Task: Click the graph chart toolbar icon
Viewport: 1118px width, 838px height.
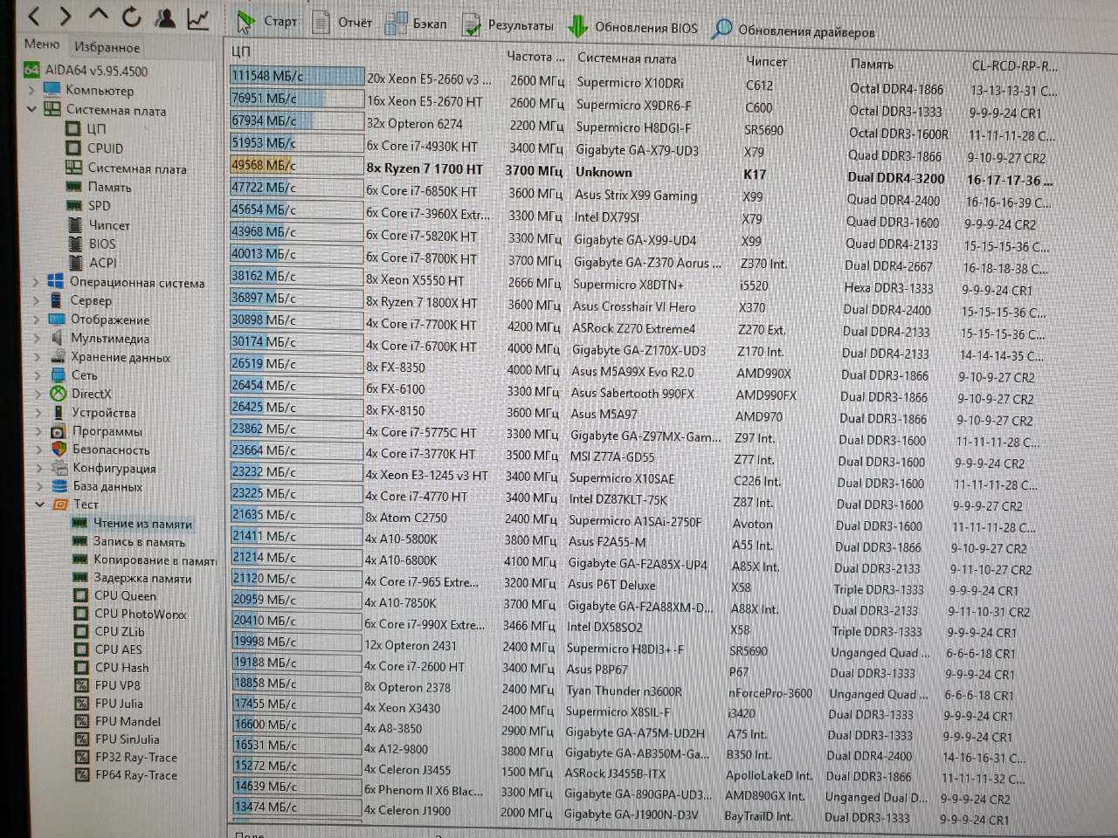Action: tap(198, 17)
